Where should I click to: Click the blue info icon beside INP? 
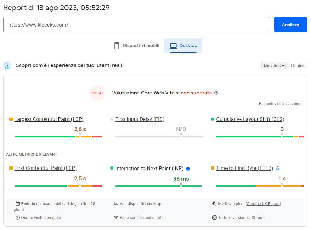click(x=188, y=169)
